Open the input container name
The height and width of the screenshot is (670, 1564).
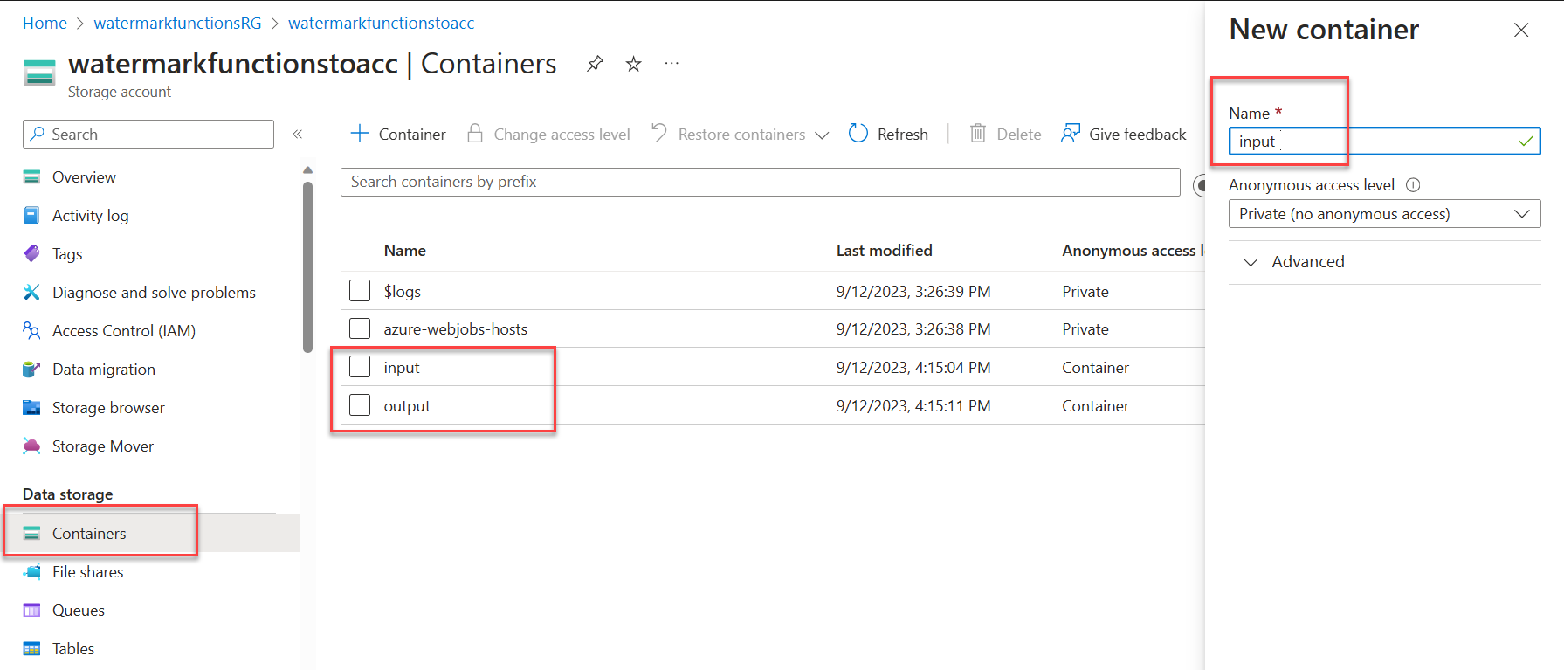(402, 368)
